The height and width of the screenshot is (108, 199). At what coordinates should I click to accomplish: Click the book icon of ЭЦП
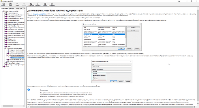6,46
